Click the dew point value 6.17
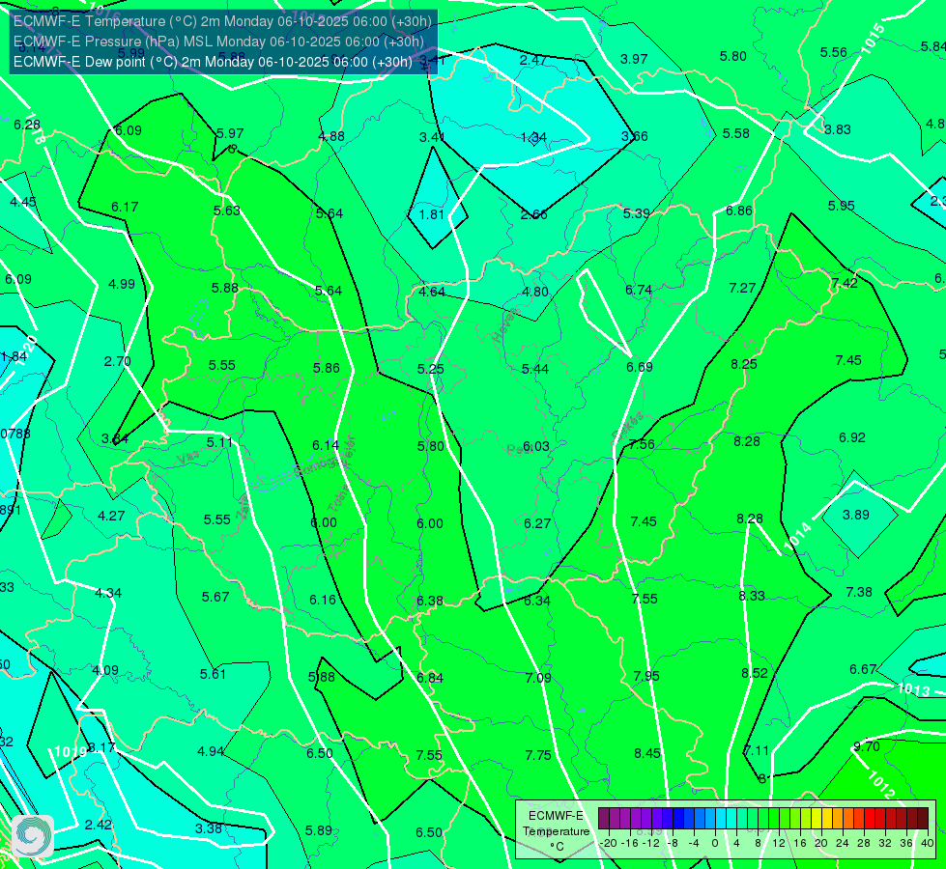 125,207
